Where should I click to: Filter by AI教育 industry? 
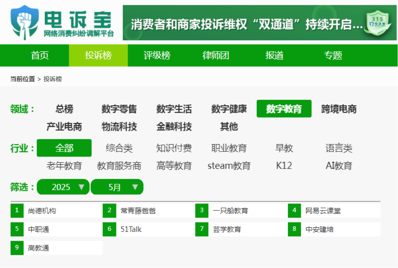pos(339,166)
